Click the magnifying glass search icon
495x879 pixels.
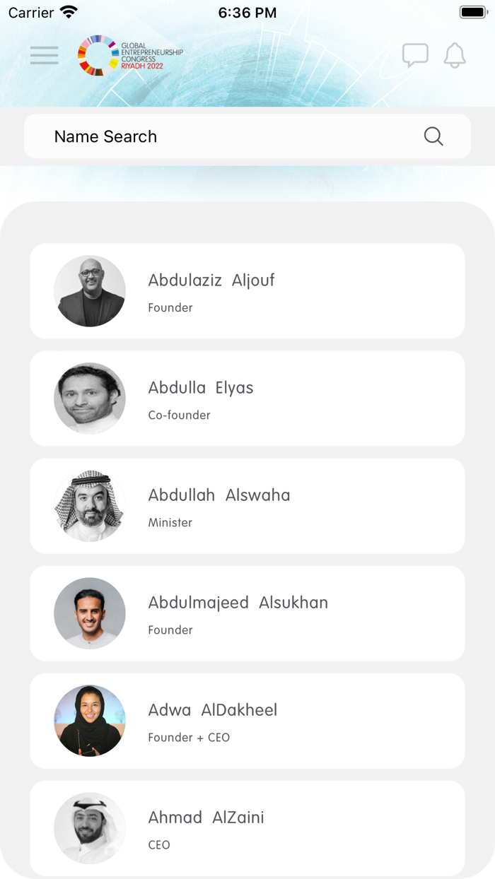[433, 136]
